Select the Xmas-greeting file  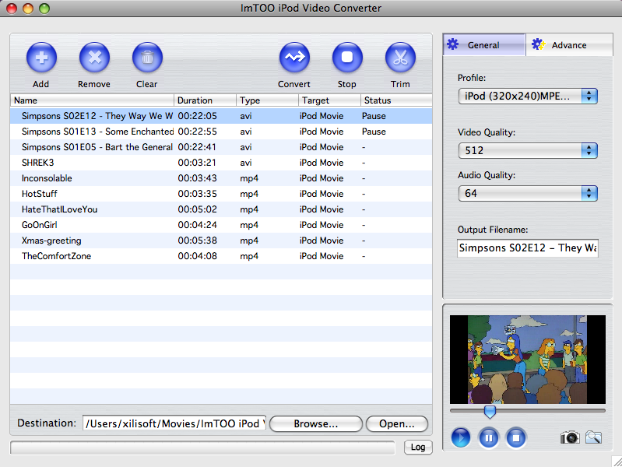click(221, 241)
